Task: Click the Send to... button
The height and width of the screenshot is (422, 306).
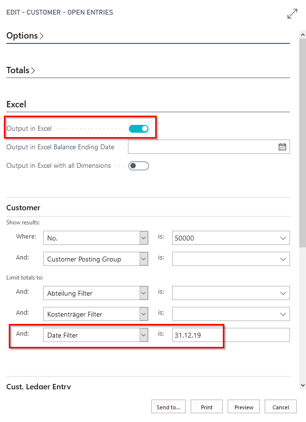Action: tap(168, 406)
